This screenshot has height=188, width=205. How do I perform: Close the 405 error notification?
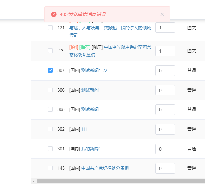(x=162, y=14)
